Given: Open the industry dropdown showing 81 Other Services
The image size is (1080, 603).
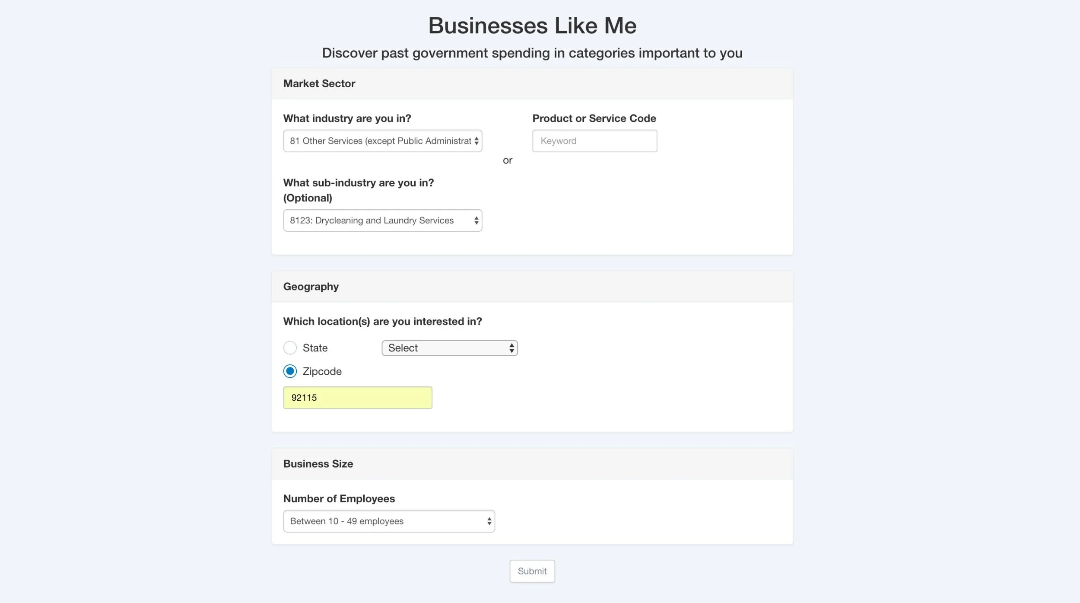Looking at the screenshot, I should 382,141.
